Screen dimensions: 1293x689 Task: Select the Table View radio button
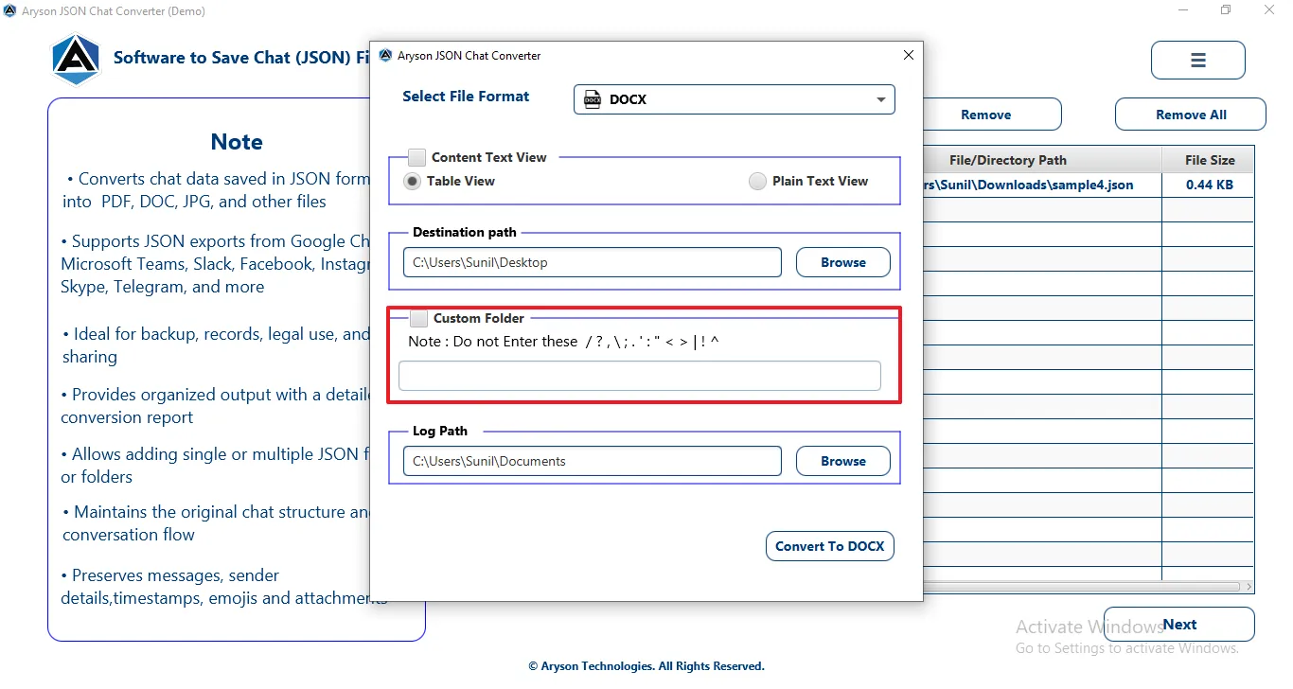point(413,182)
